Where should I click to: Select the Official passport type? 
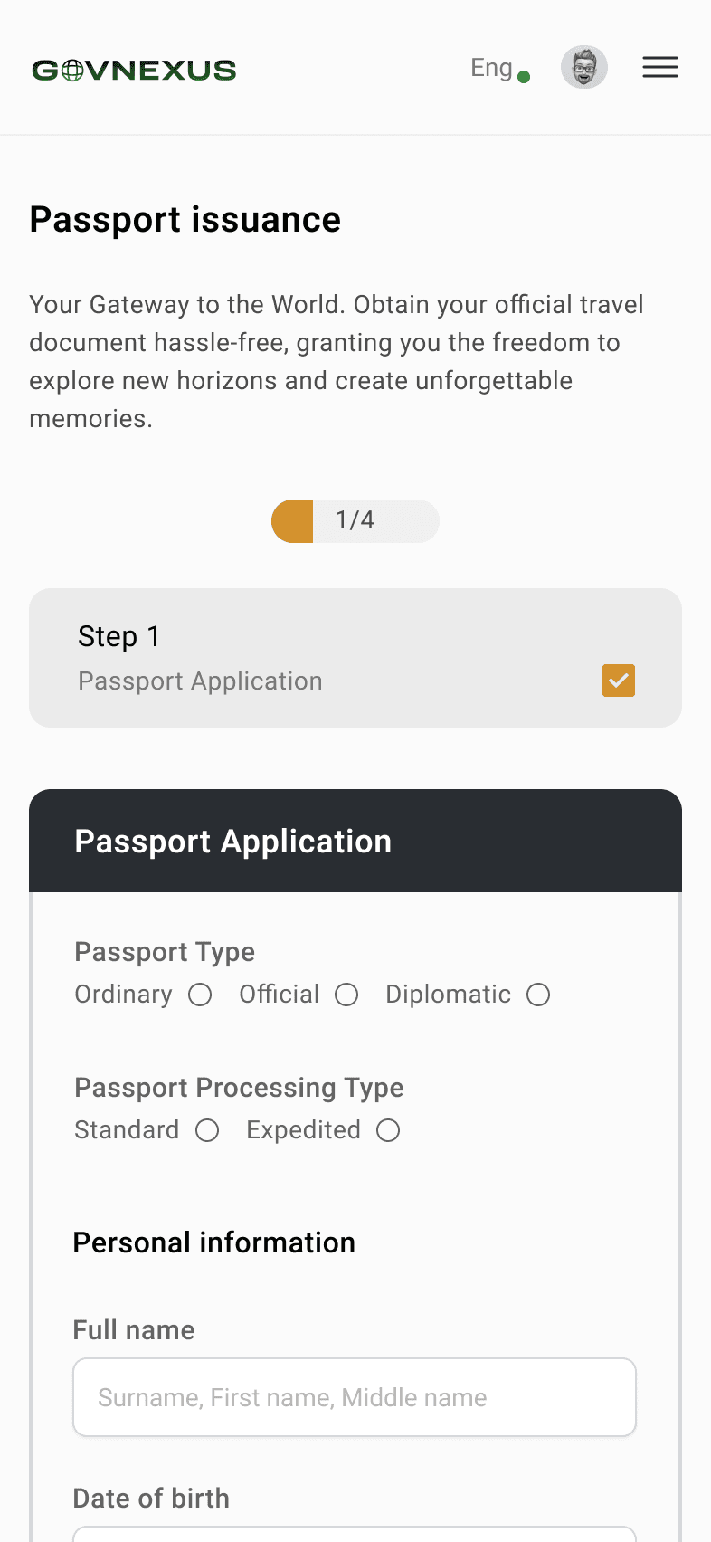click(x=346, y=995)
